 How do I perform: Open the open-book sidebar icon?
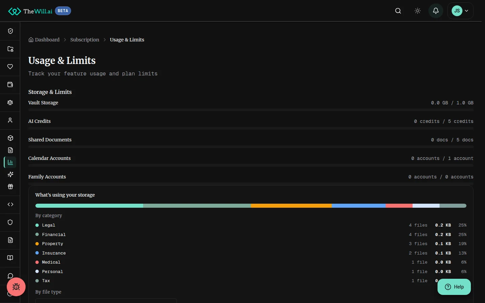click(10, 258)
